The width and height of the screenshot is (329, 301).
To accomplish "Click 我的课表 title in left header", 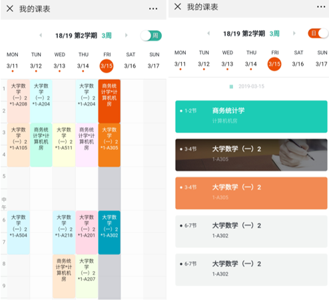I will [x=35, y=9].
